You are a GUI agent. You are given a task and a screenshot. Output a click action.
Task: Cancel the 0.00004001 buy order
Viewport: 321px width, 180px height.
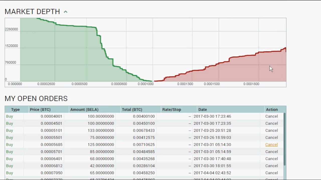[x=271, y=116]
